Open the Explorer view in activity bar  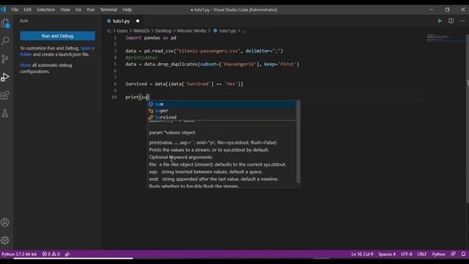coord(5,23)
